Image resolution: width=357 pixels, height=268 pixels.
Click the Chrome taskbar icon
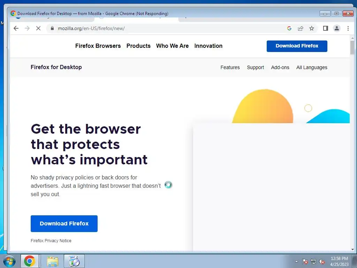pos(30,261)
